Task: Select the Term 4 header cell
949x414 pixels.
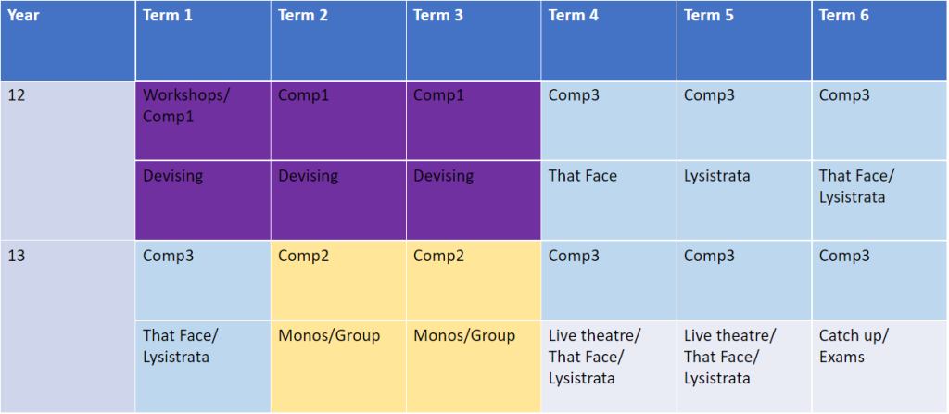Action: click(x=609, y=40)
